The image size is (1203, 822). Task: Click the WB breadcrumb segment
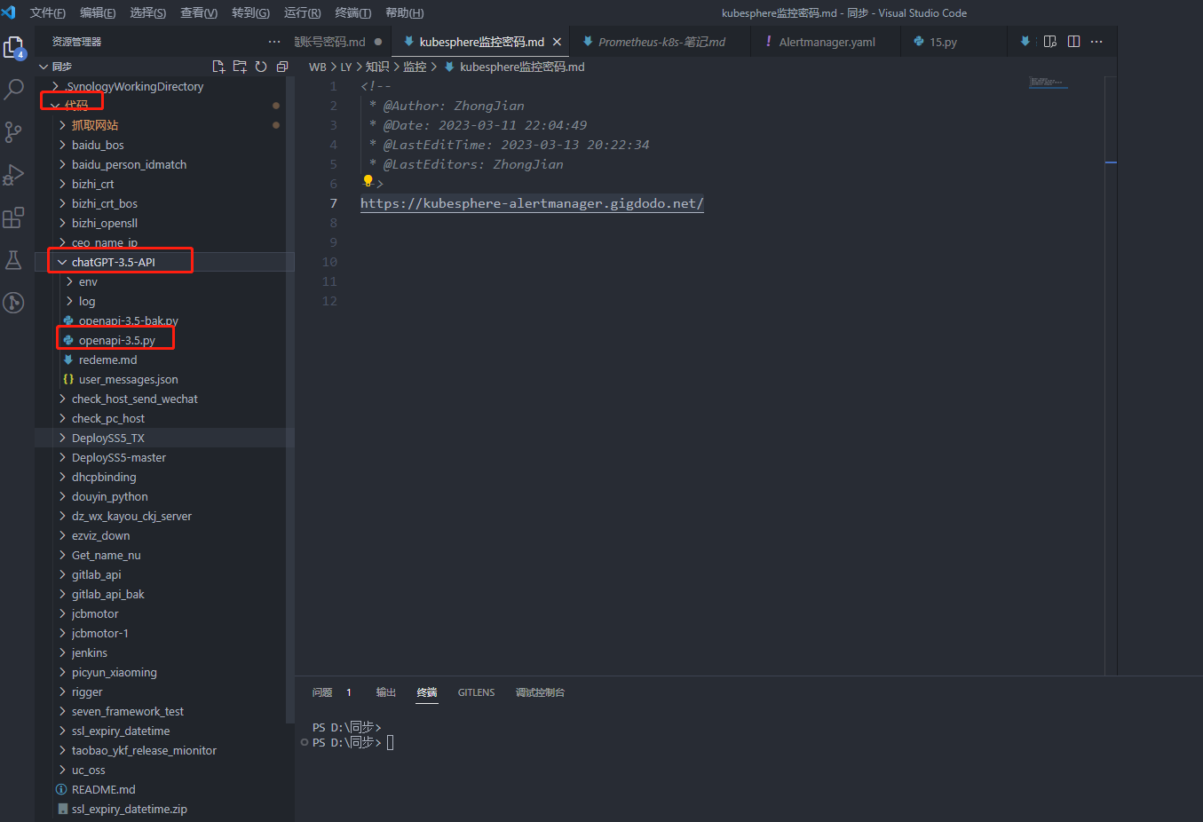[x=318, y=67]
